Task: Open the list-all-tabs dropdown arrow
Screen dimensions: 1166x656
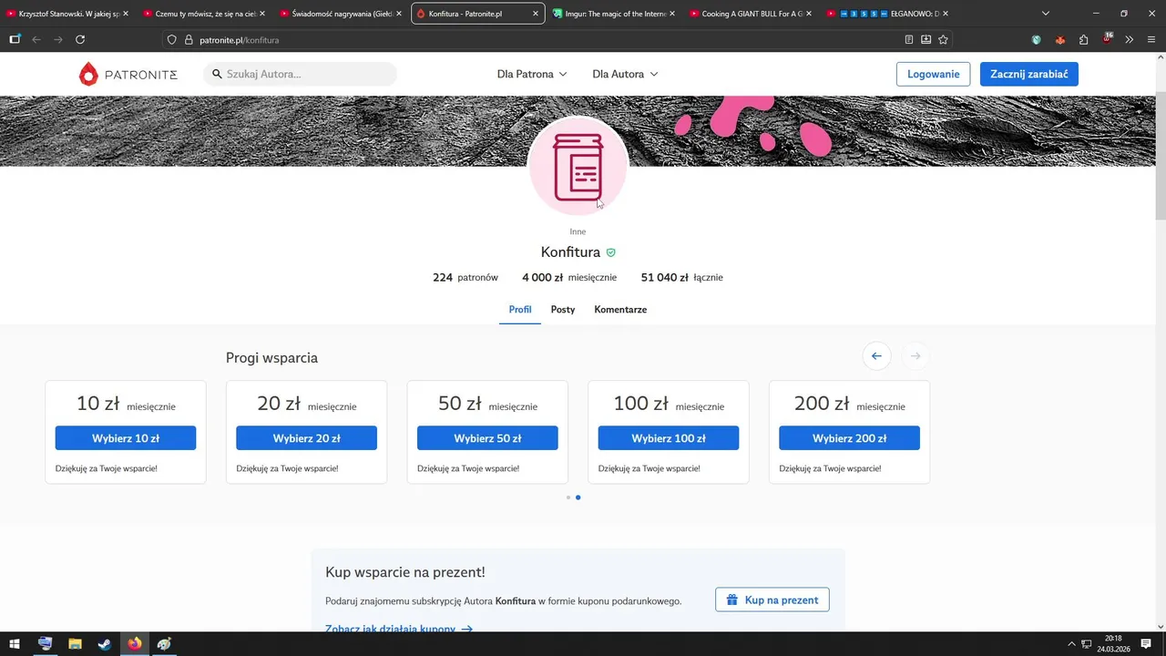Action: pos(1046,14)
